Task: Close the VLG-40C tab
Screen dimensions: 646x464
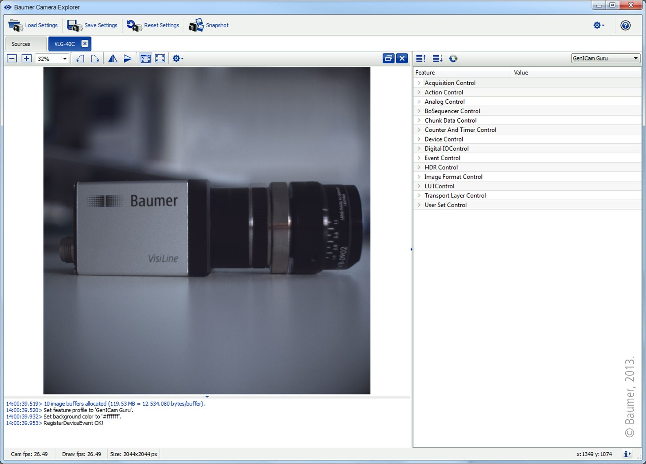Action: [85, 43]
